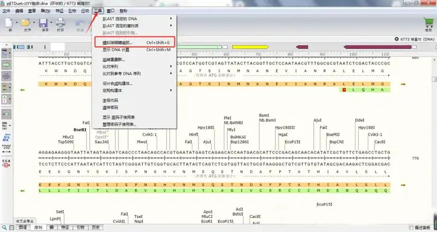This screenshot has height=232, width=437.
Task: Click the yellow feature bar in overview
Action: [x=250, y=47]
